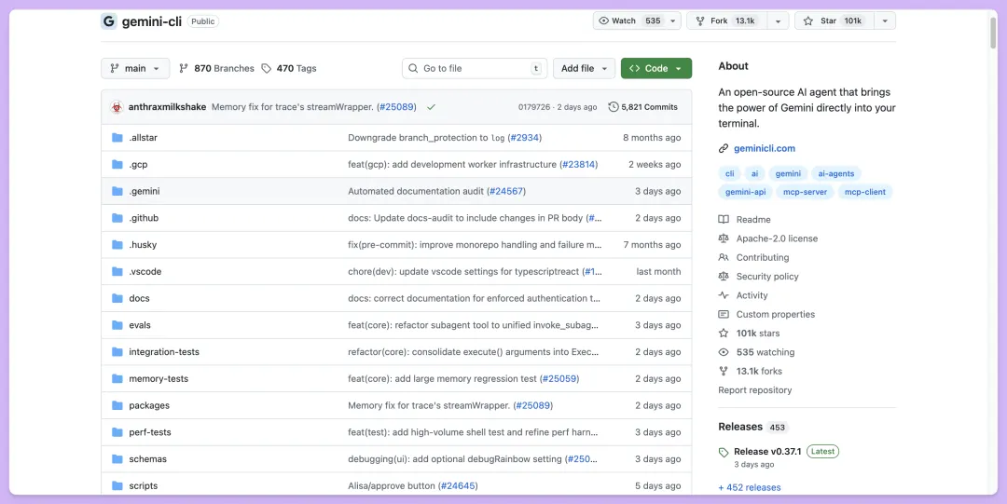Click the Activity pulse icon
The image size is (1007, 504).
pos(724,295)
